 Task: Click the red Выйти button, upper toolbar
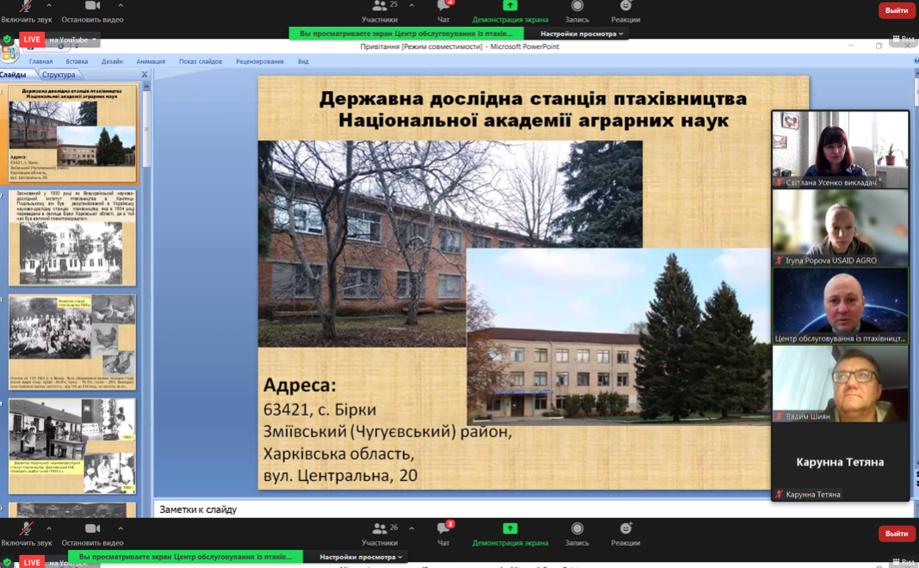click(x=897, y=10)
